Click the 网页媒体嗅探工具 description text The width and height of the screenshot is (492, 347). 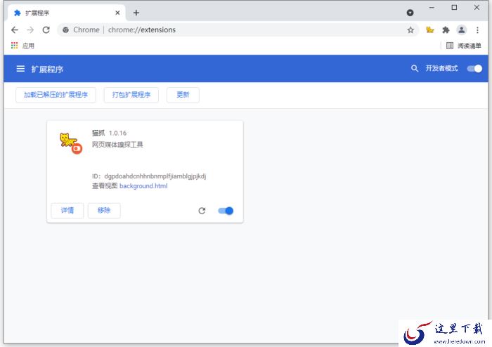click(x=117, y=145)
